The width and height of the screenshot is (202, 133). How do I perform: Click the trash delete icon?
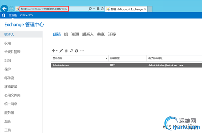(66, 51)
